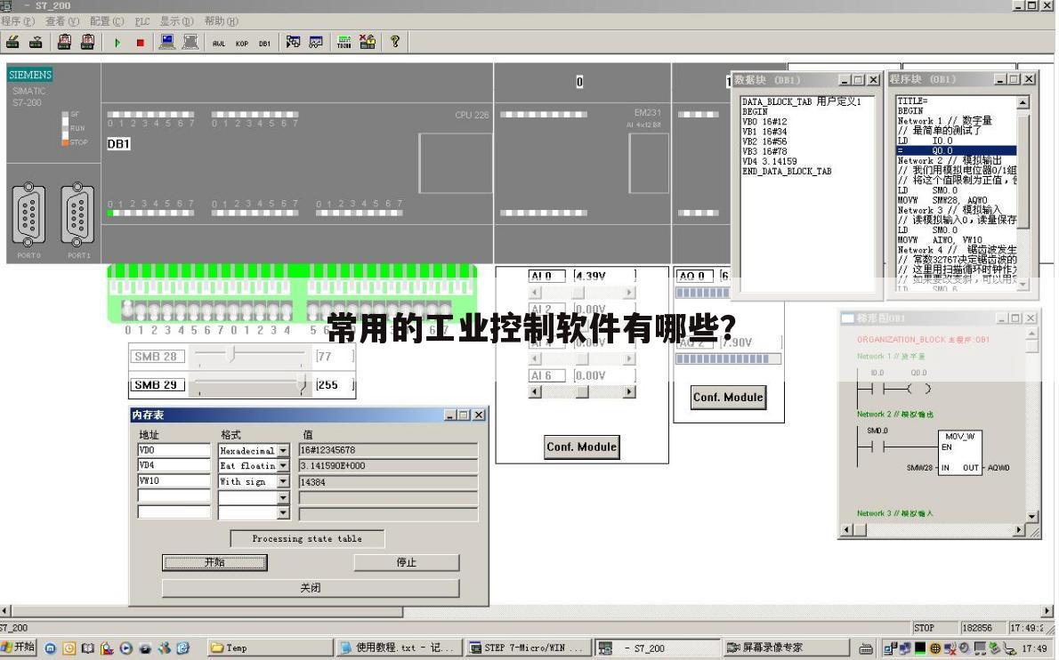Click the blue monitor toolbar icon
This screenshot has width=1059, height=660.
tap(166, 42)
